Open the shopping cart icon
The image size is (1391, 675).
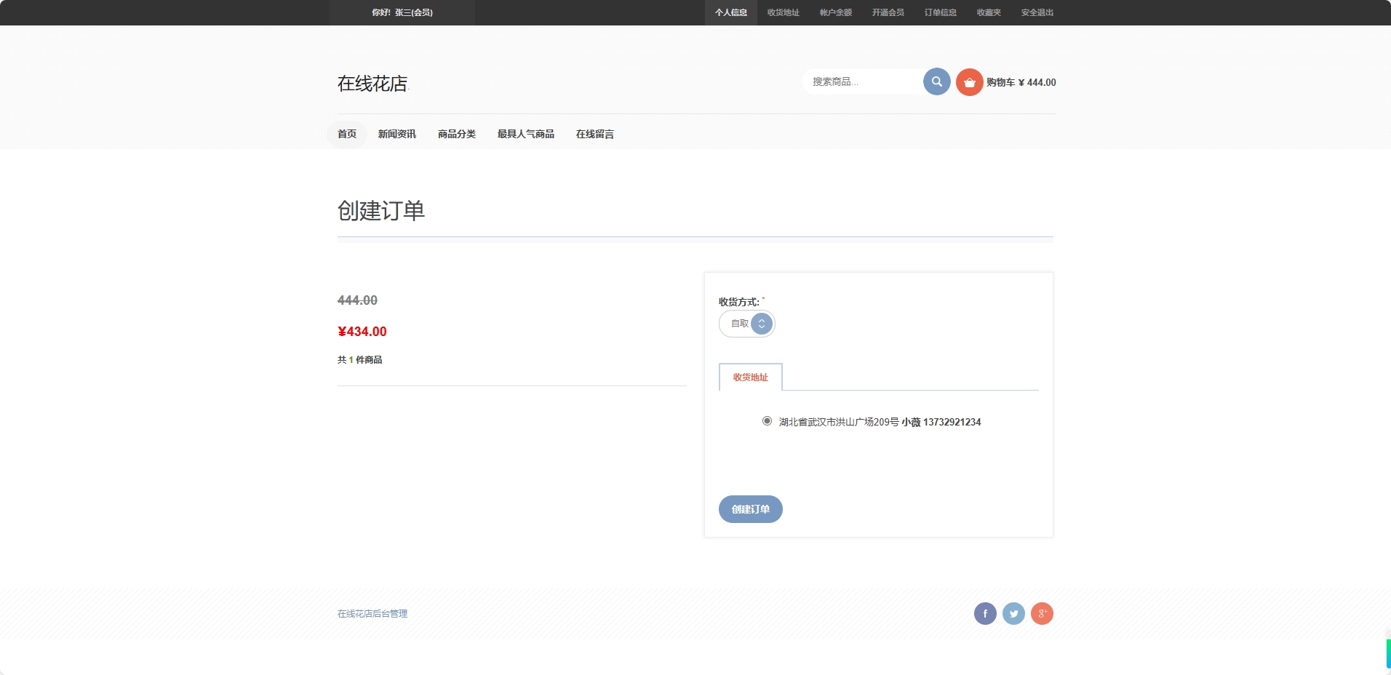point(969,82)
